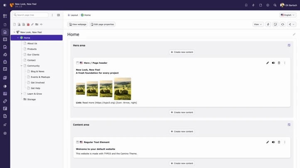300x168 pixels.
Task: Open more options for Regular Text Element
Action: point(285,142)
